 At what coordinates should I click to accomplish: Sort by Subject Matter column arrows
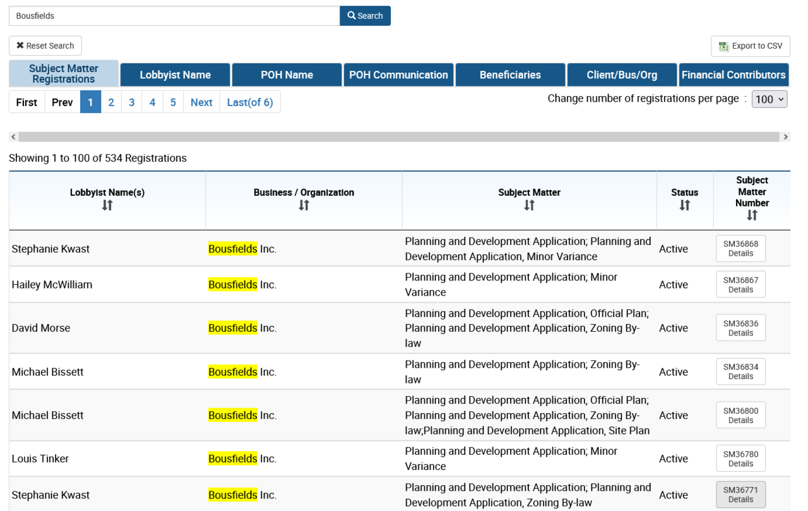point(529,205)
